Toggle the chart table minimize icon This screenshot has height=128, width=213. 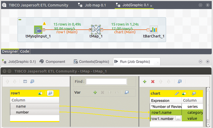click(194, 93)
